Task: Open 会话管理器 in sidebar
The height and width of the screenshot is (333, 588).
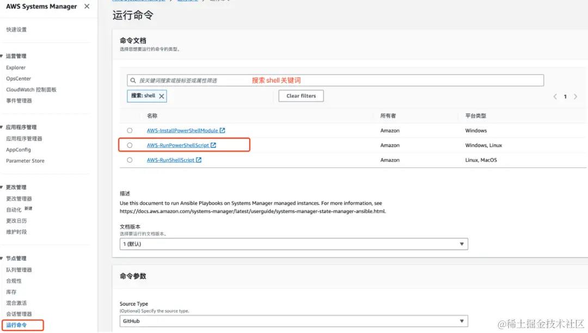Action: click(19, 314)
